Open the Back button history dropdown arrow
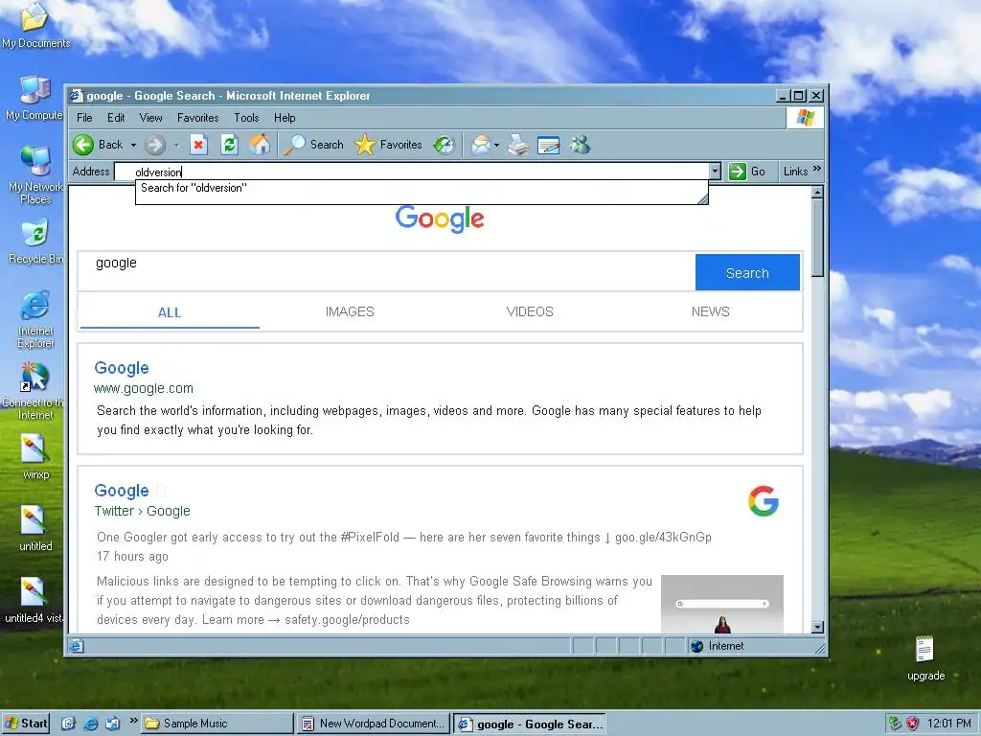 tap(133, 146)
